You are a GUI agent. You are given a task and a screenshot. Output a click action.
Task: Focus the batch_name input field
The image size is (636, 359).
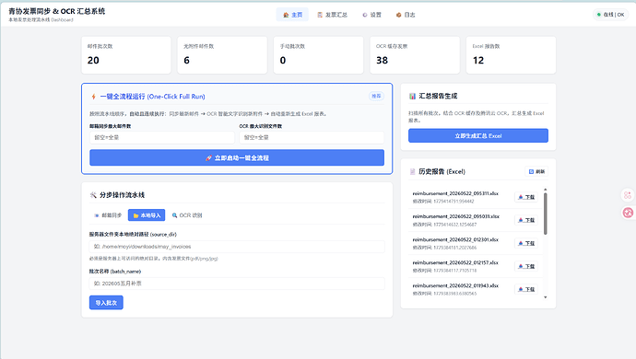tap(237, 284)
